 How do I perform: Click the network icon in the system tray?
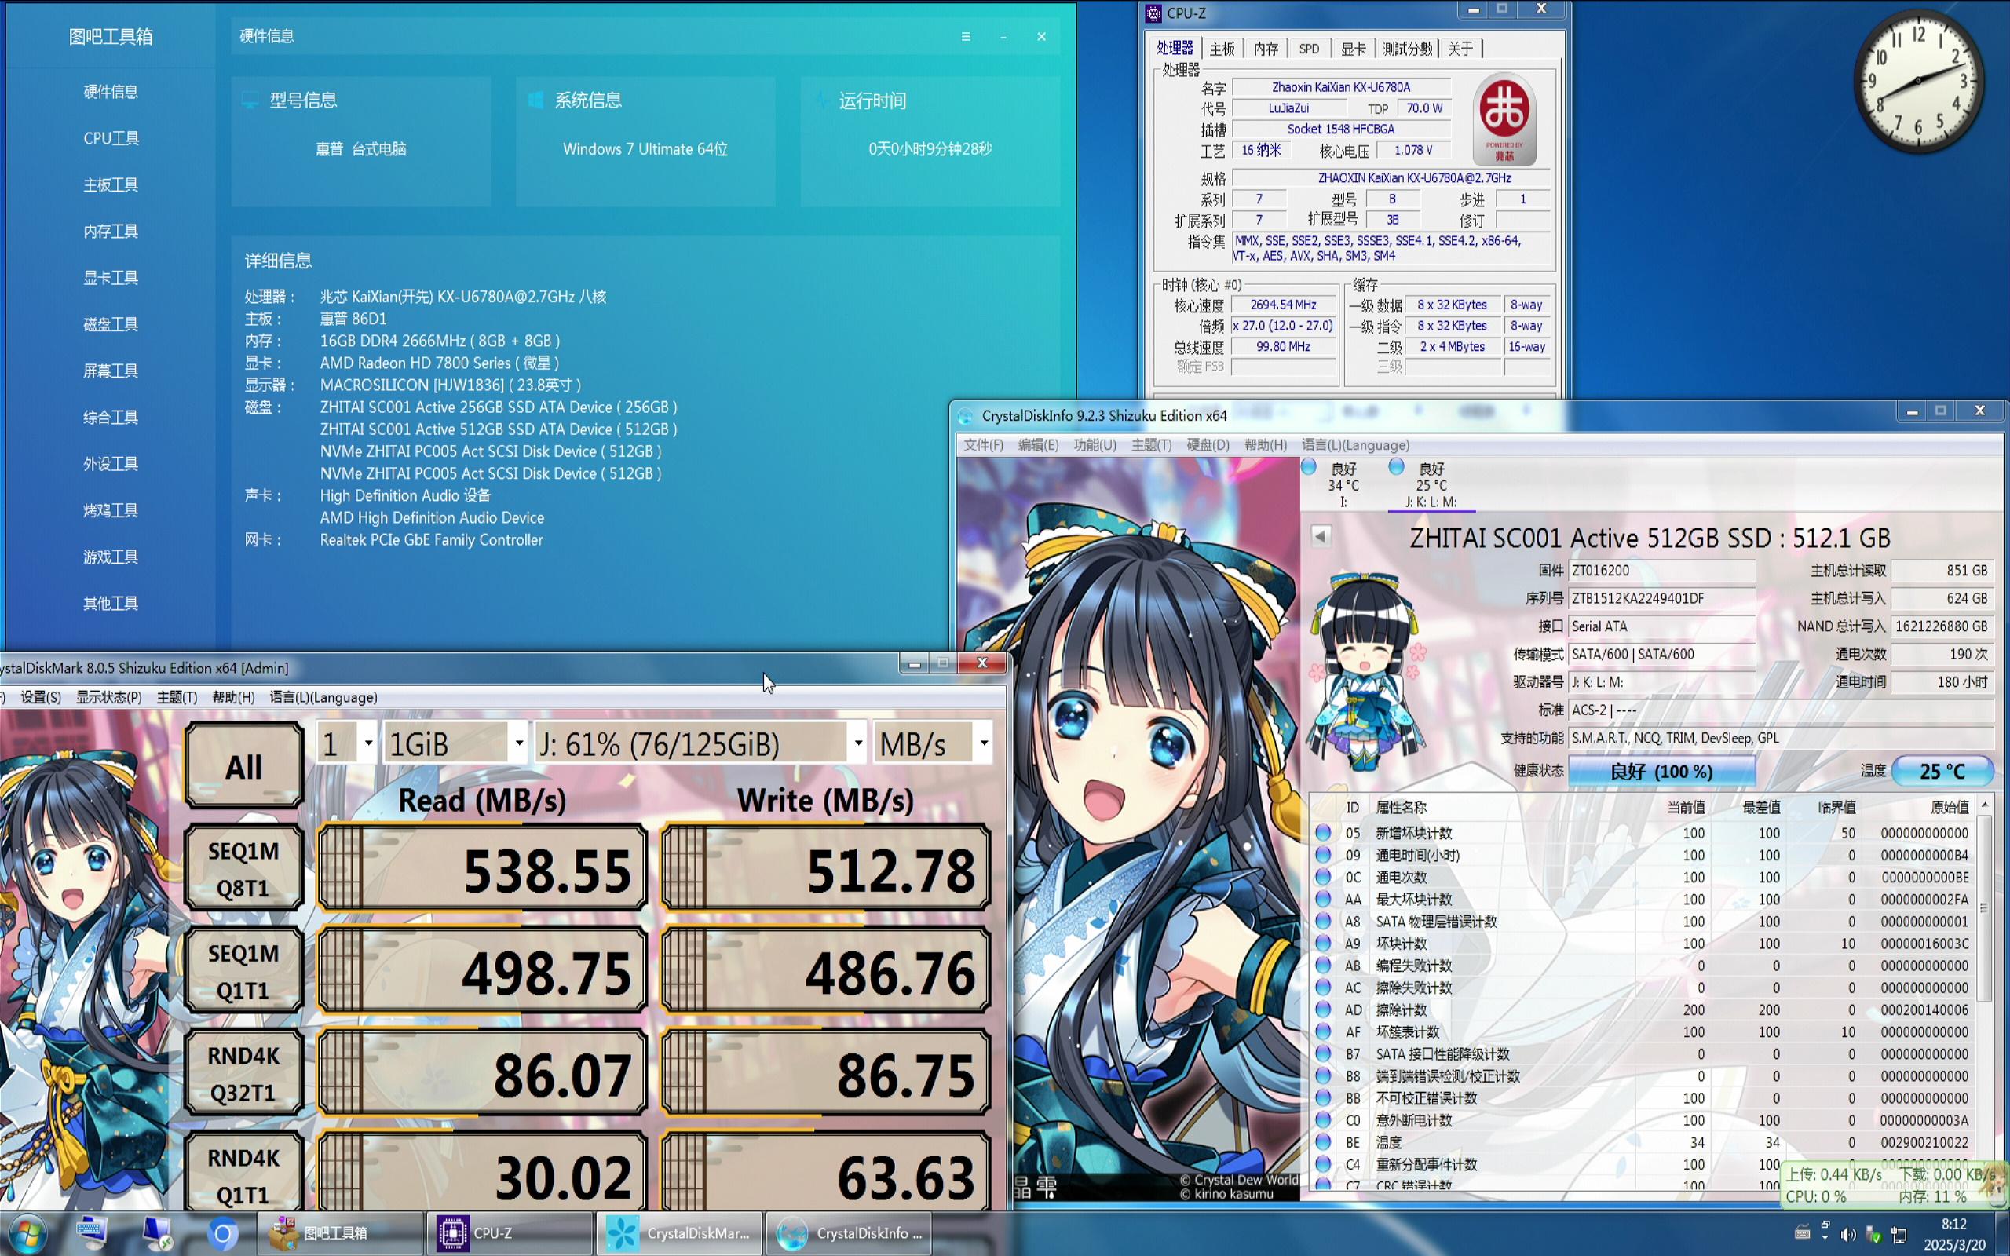coord(1899,1234)
